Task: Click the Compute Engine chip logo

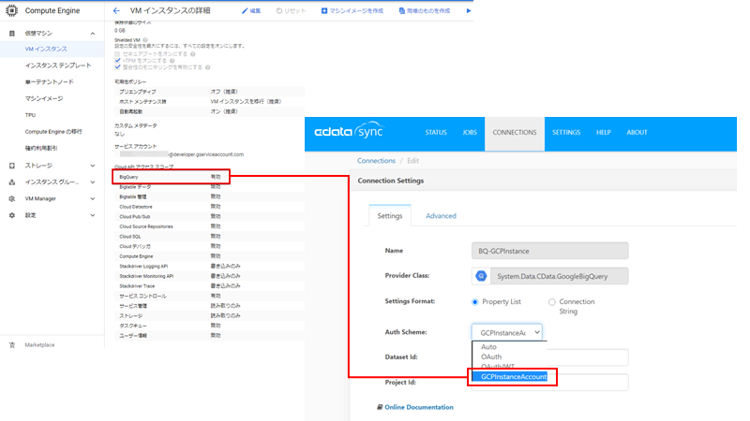Action: click(x=12, y=11)
